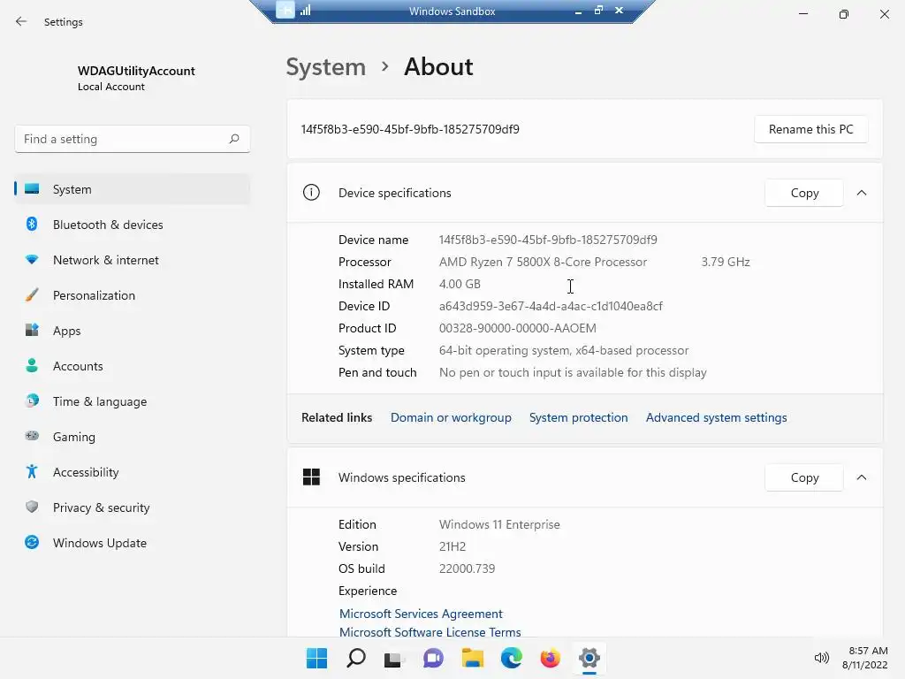Minimize the Windows Sandbox connection bar
Viewport: 905px width, 679px height.
[578, 11]
